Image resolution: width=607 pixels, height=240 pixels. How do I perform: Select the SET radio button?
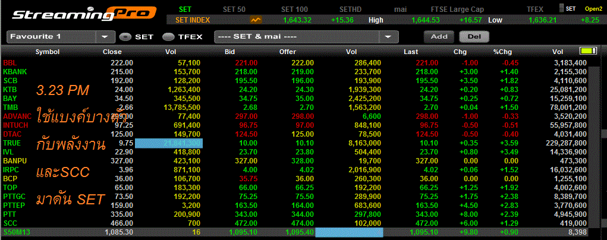125,37
